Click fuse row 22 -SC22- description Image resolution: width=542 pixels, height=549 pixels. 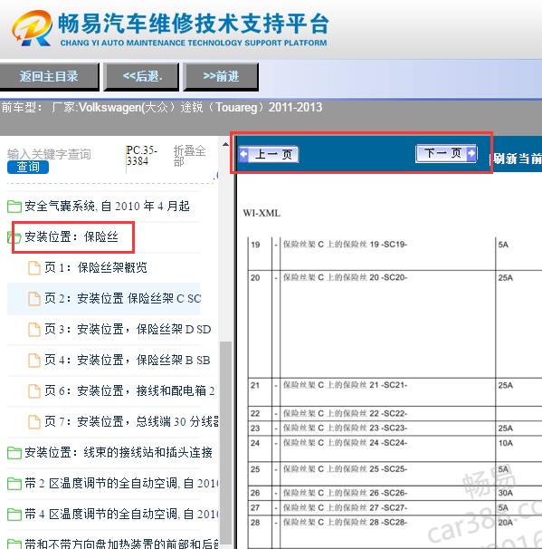345,413
